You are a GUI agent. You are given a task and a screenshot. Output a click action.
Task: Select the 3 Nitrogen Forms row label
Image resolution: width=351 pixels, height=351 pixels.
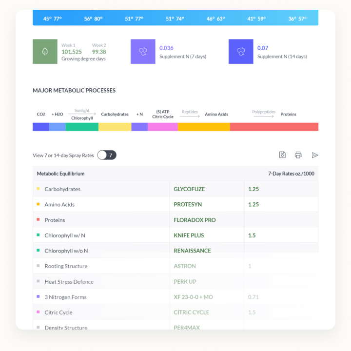65,297
